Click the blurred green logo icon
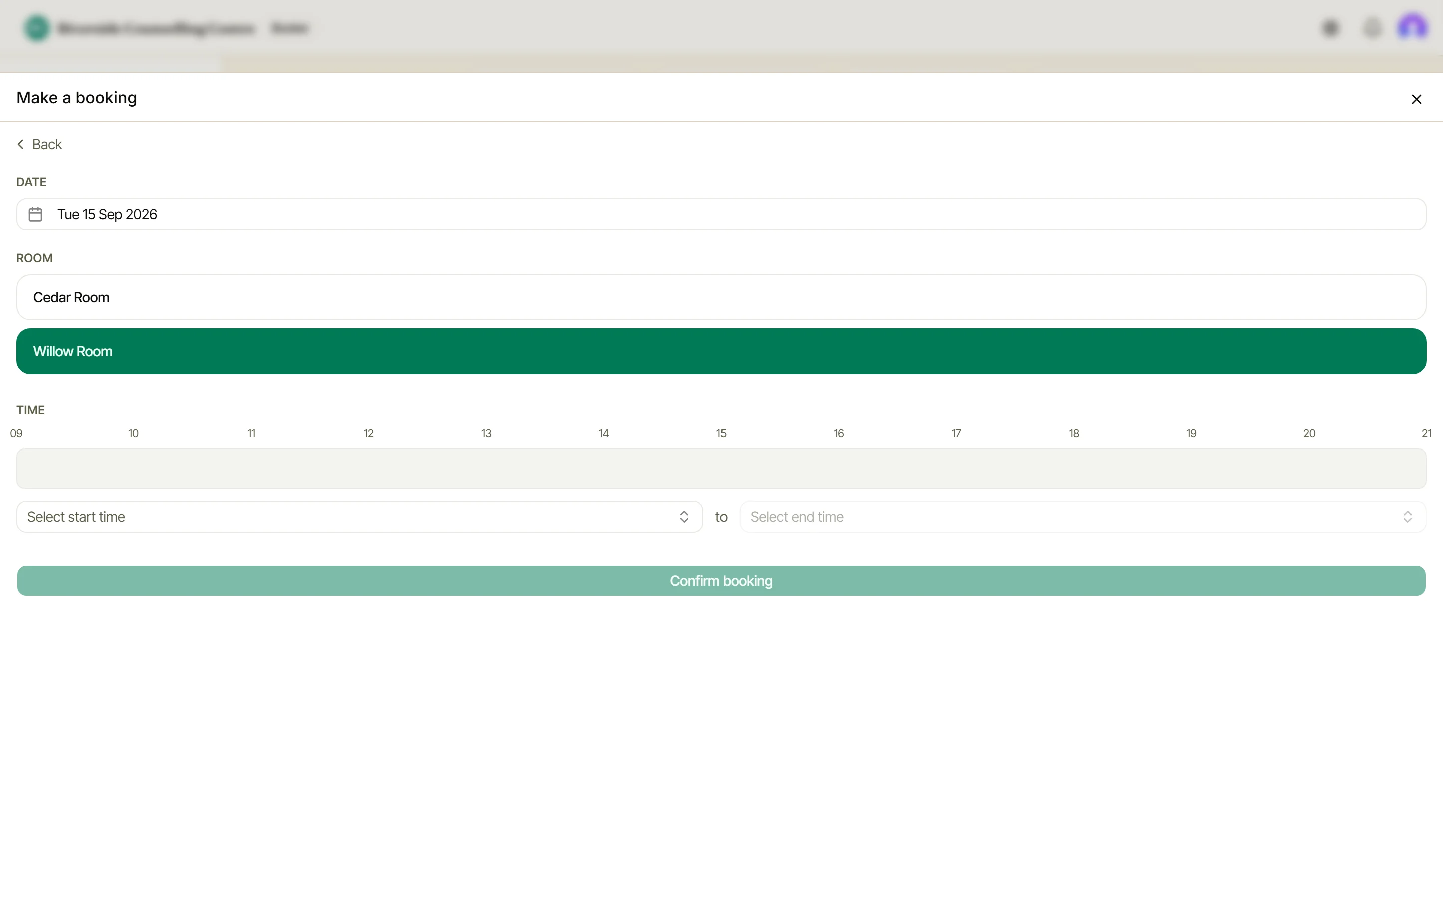 [x=37, y=28]
